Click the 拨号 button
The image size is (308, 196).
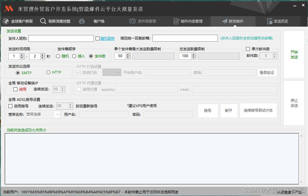[208, 110]
